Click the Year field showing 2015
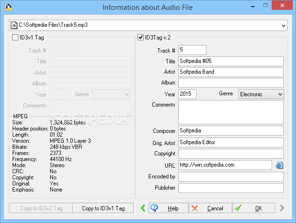Viewport: 296px width, 223px height. (187, 94)
